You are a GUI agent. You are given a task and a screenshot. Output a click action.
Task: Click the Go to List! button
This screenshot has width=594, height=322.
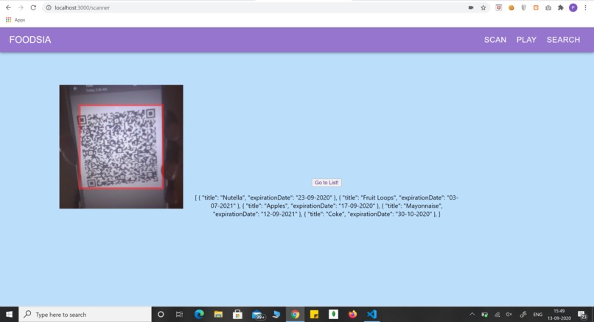pos(326,183)
